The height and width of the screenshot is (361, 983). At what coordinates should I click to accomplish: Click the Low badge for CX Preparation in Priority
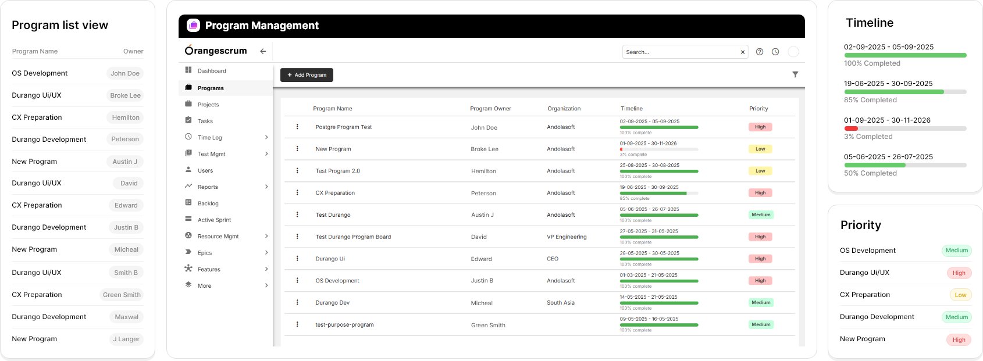click(x=960, y=295)
